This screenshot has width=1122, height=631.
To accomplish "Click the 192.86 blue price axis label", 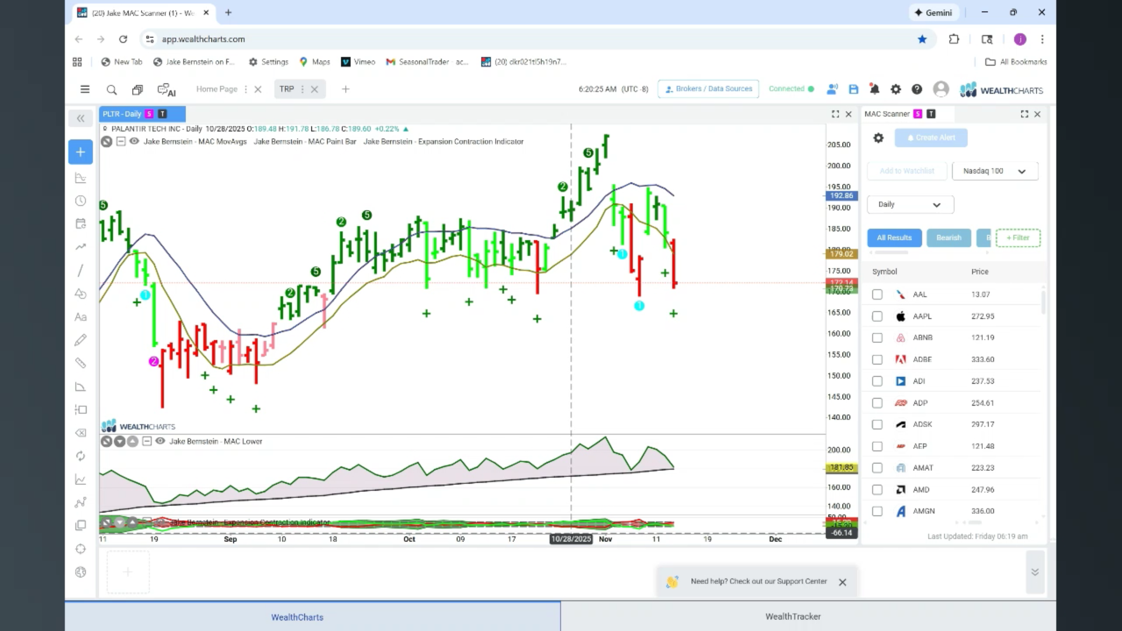I will pos(841,196).
